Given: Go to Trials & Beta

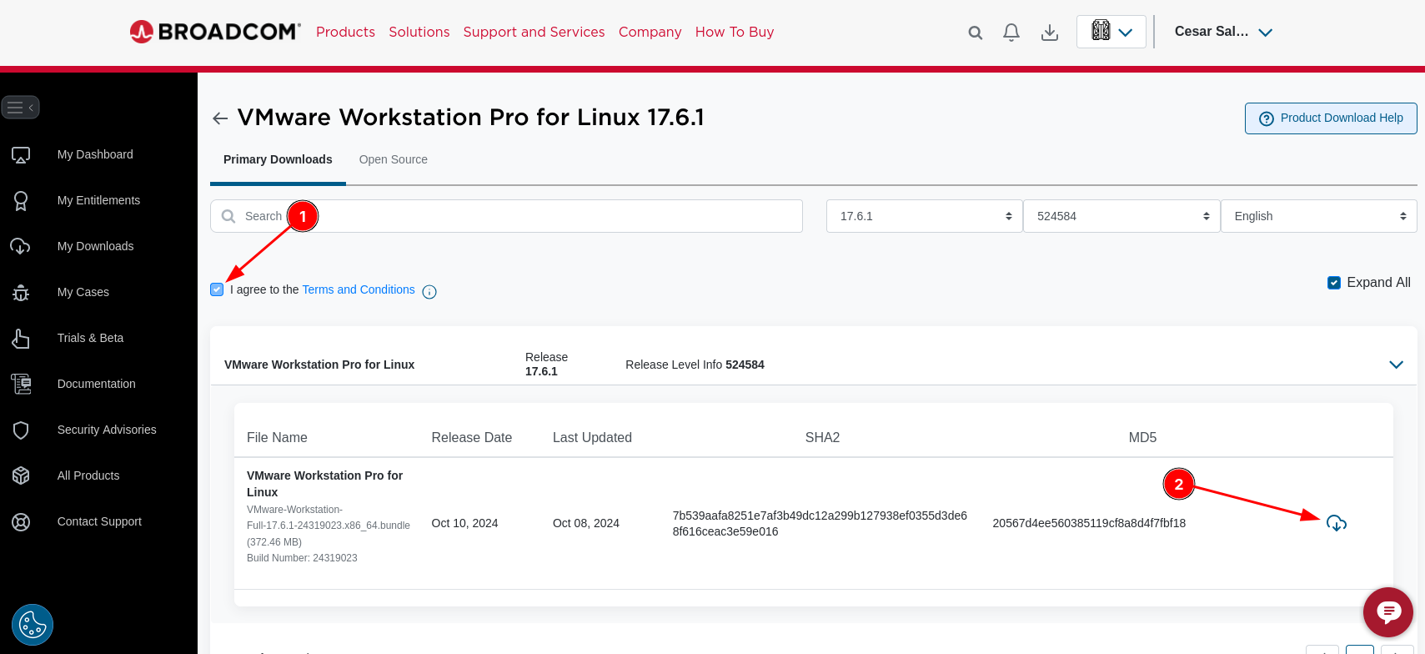Looking at the screenshot, I should pyautogui.click(x=90, y=338).
